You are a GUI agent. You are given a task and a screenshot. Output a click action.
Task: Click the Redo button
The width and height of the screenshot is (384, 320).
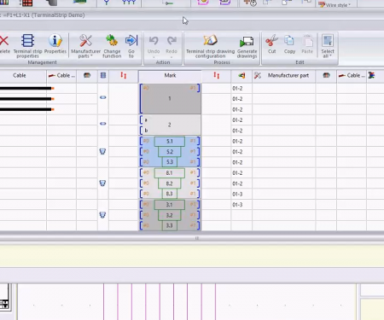(x=172, y=44)
